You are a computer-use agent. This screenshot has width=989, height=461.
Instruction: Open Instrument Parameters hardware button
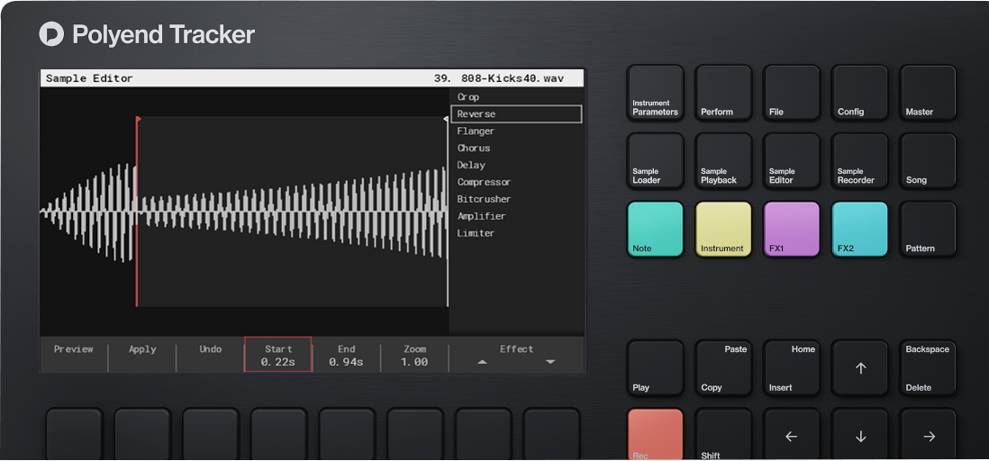click(656, 93)
